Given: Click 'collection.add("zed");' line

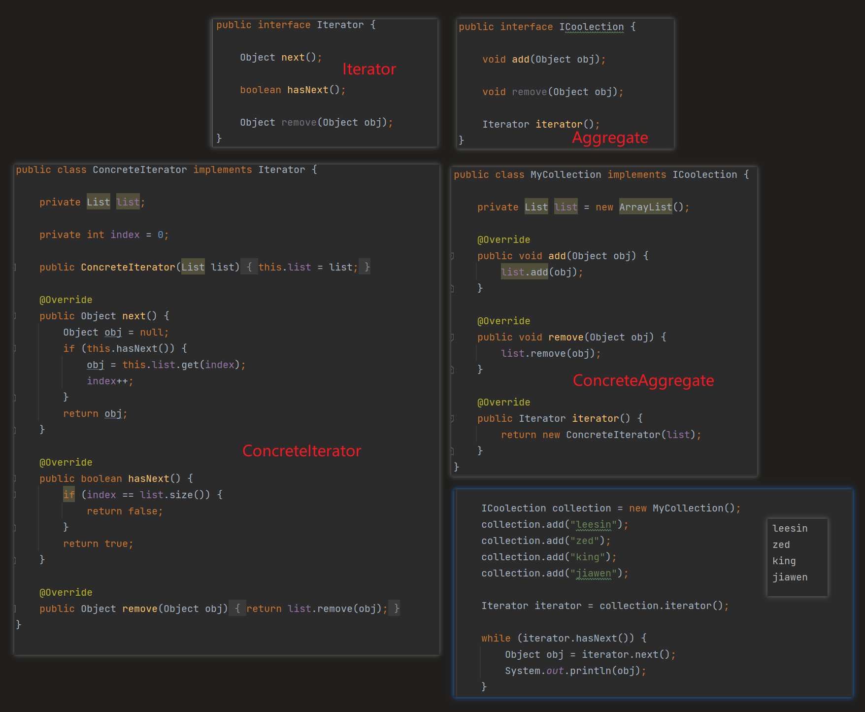Looking at the screenshot, I should 546,541.
